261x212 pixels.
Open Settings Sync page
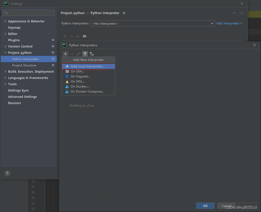pyautogui.click(x=18, y=91)
